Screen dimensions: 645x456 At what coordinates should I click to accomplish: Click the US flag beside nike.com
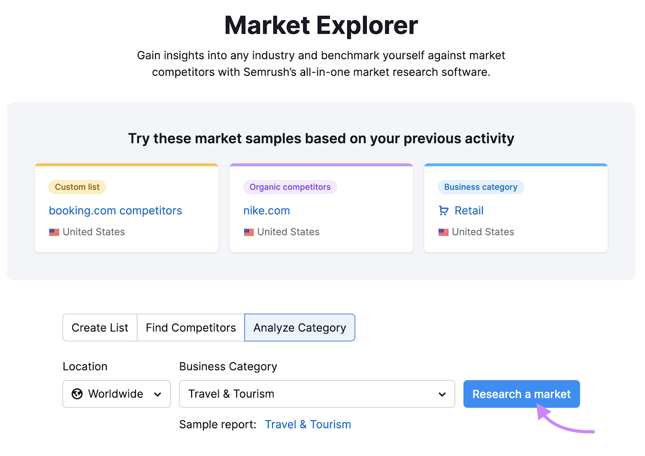point(248,232)
